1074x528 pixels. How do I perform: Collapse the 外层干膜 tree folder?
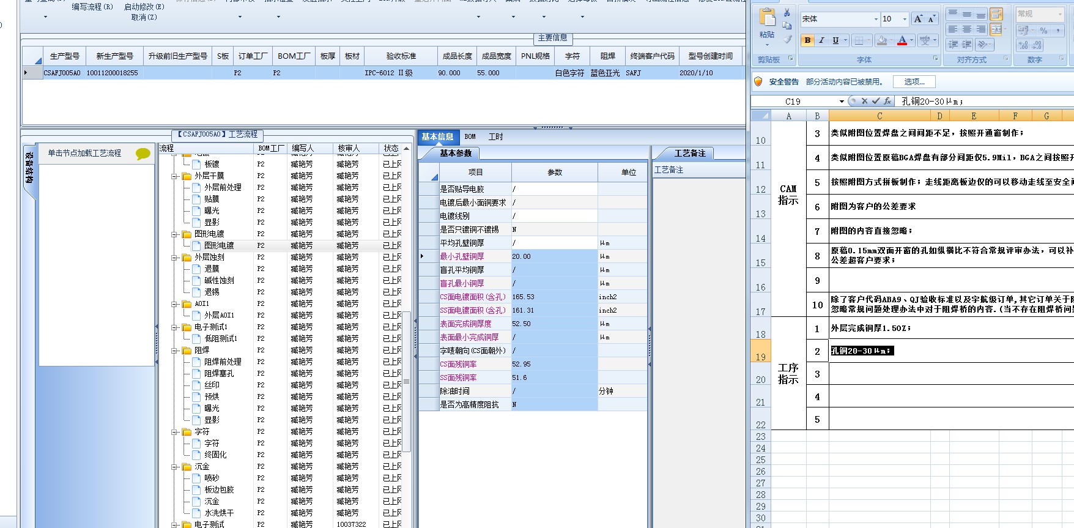175,176
